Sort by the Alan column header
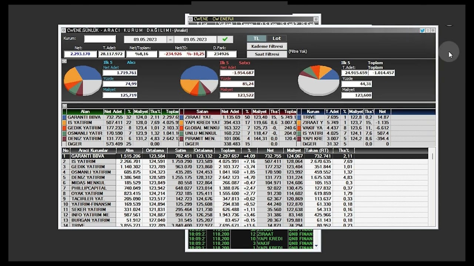The image size is (474, 266). (x=85, y=112)
